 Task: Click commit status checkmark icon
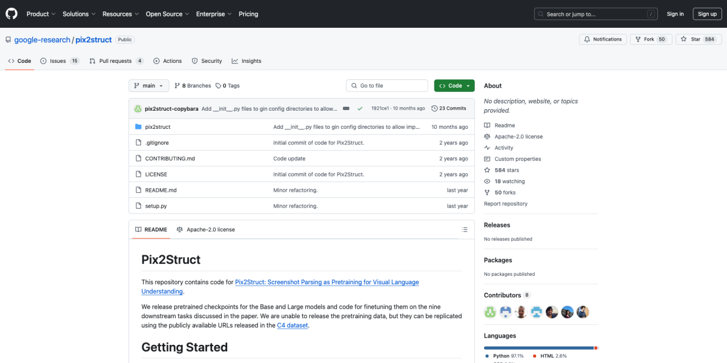click(360, 108)
